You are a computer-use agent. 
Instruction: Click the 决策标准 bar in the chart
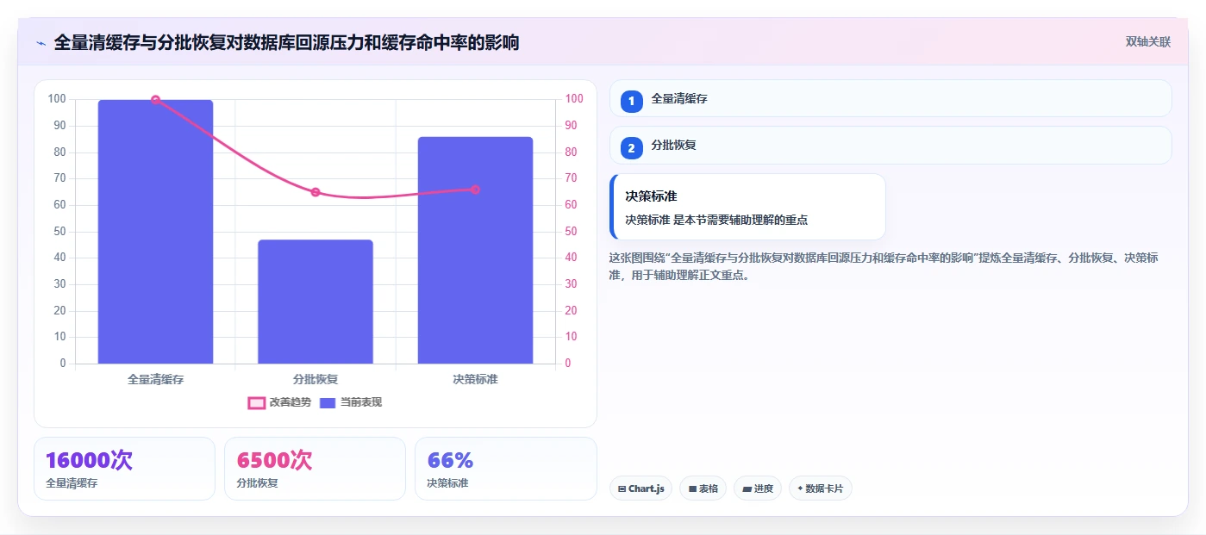(x=475, y=250)
